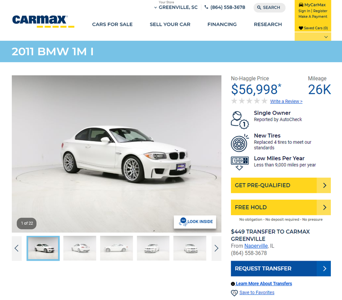Open the Naperville store link
This screenshot has width=342, height=300.
click(x=256, y=246)
